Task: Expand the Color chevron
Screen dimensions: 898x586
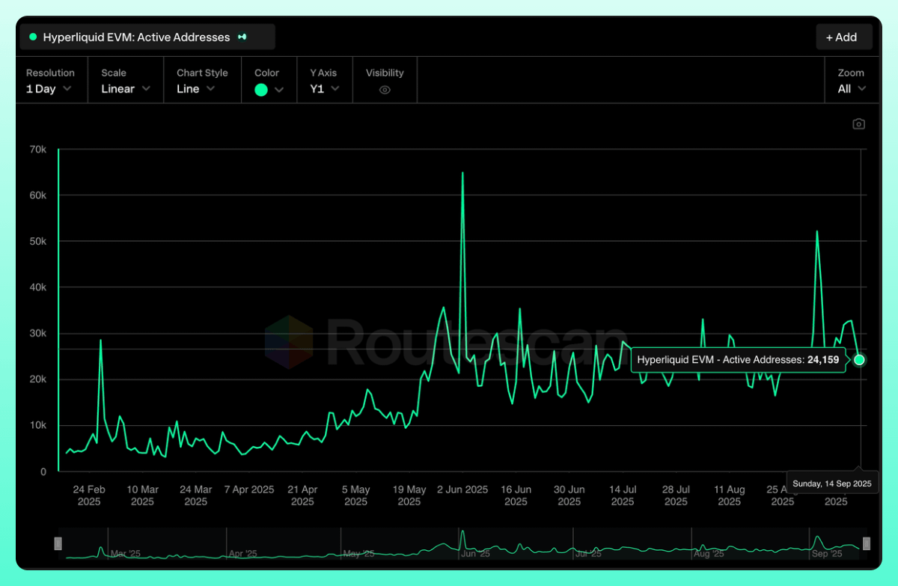Action: pyautogui.click(x=279, y=90)
